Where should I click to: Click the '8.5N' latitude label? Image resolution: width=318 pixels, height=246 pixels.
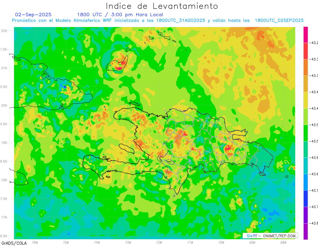click(4, 161)
